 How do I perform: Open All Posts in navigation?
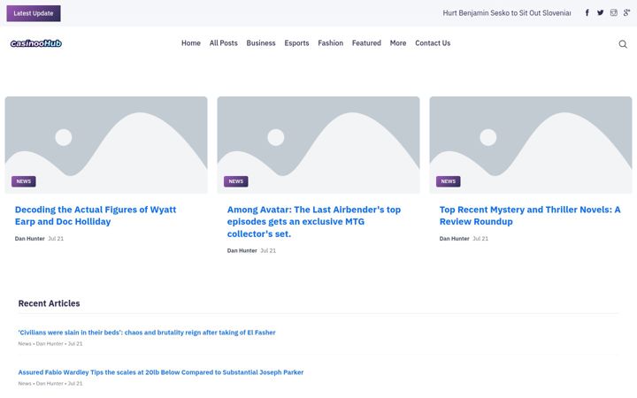224,43
